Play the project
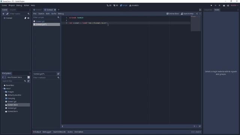 pos(211,5)
